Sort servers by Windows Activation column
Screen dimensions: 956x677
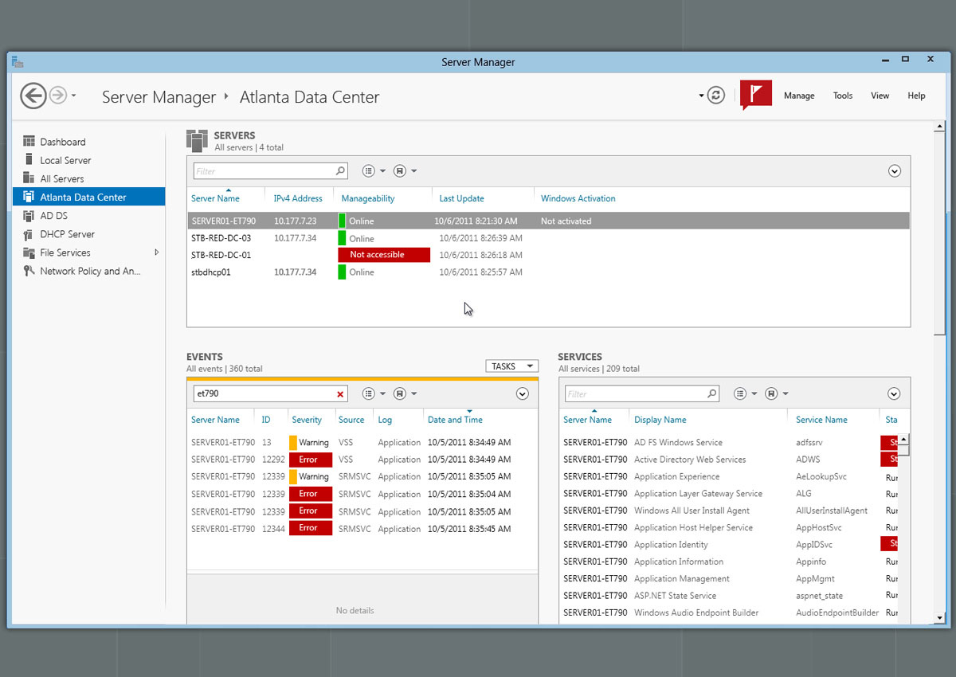578,198
